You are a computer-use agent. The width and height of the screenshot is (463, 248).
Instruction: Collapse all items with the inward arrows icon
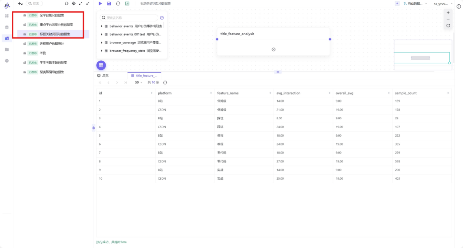[x=88, y=3]
